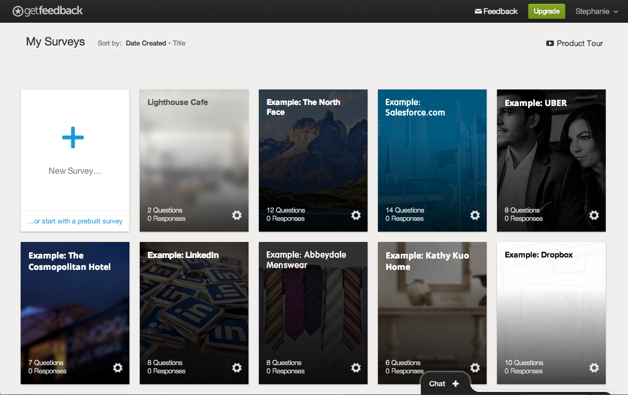The image size is (628, 395).
Task: Open the Example: LinkedIn survey card
Action: 194,313
